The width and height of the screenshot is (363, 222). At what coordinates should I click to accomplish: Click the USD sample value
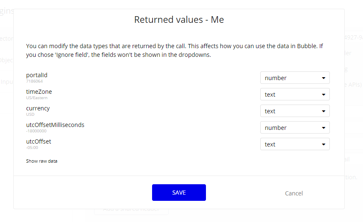[30, 115]
